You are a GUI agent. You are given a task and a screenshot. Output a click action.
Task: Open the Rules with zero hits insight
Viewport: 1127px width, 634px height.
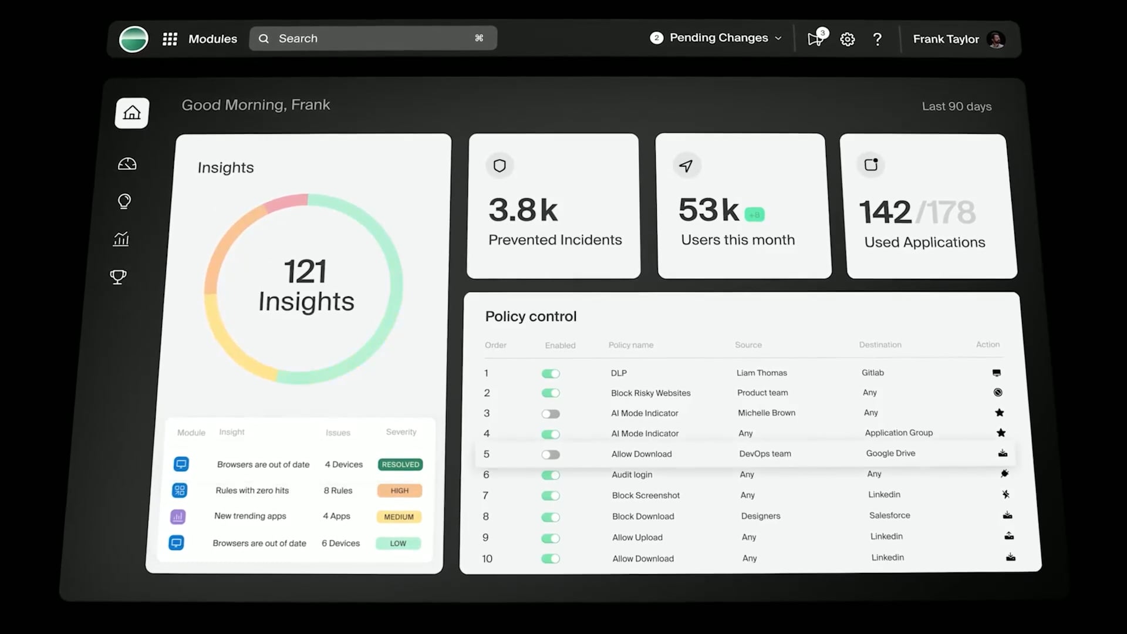click(x=252, y=490)
